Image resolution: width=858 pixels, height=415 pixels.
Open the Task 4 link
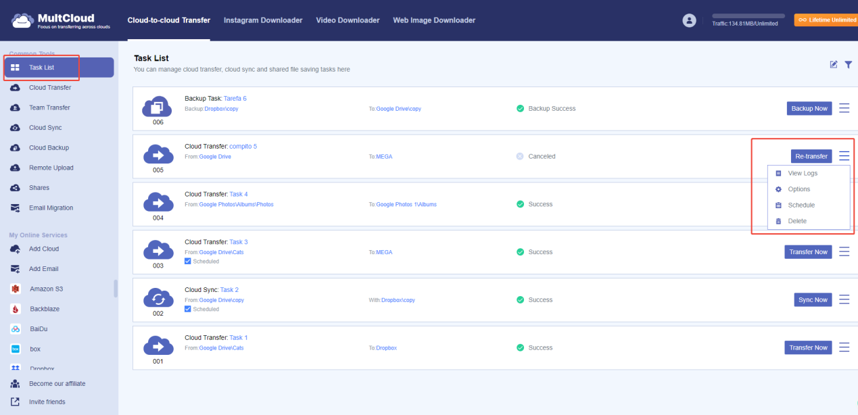239,195
